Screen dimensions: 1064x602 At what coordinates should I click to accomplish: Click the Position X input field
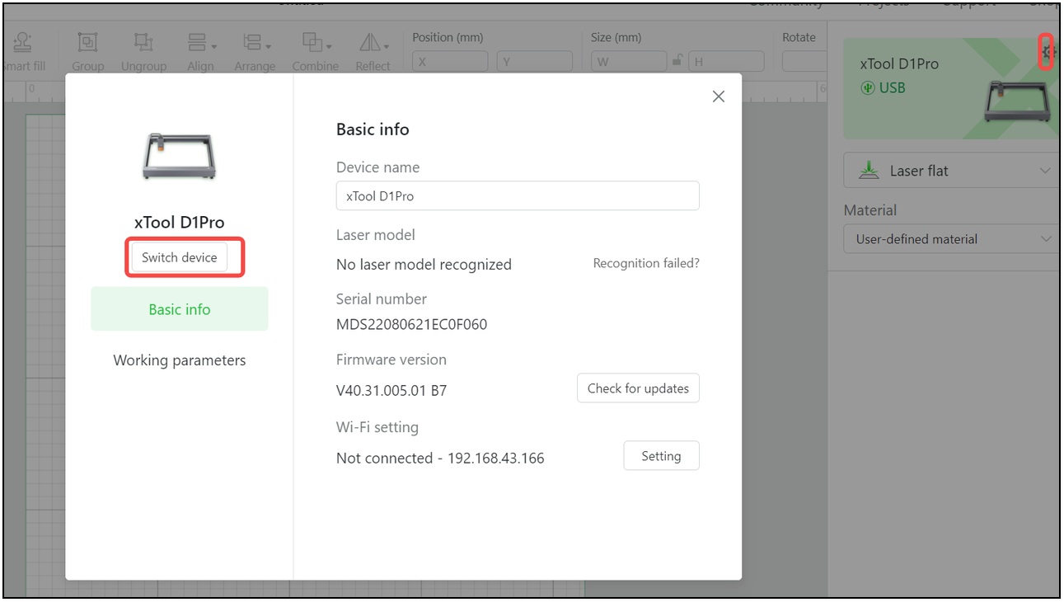pyautogui.click(x=449, y=61)
